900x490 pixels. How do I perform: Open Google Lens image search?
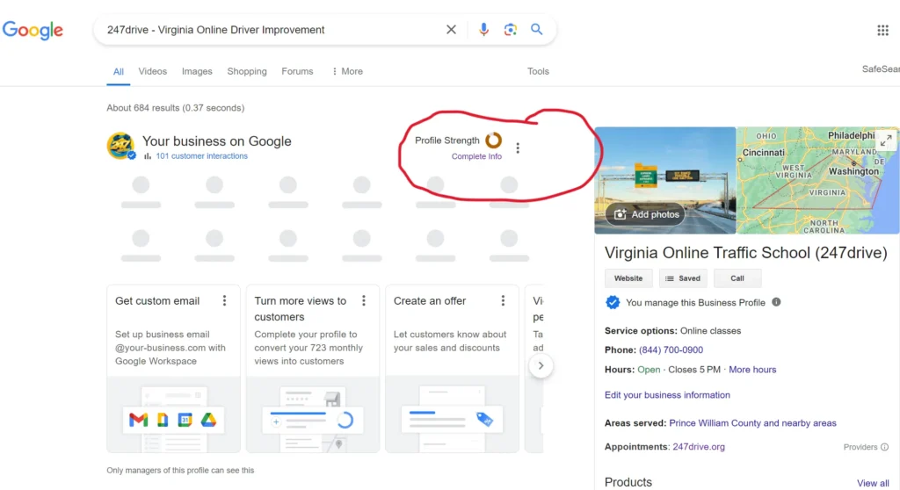[511, 29]
